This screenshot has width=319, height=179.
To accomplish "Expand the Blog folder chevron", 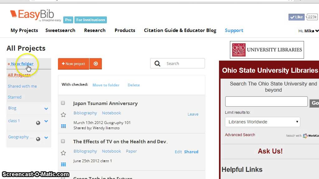I will pyautogui.click(x=46, y=108).
